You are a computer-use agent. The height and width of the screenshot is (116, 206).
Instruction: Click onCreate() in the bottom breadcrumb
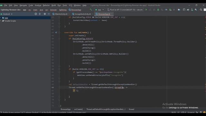pyautogui.click(x=79, y=109)
